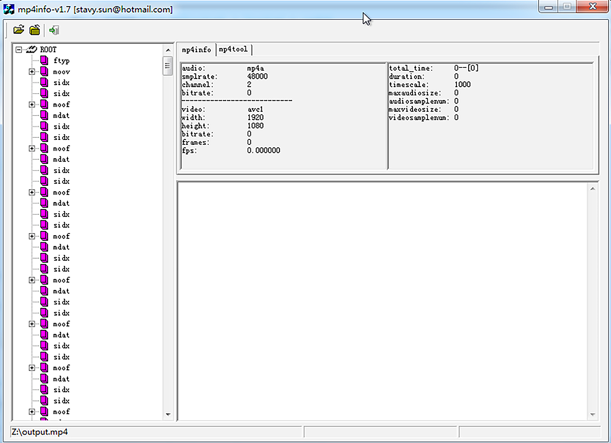Click tree panel scroll up arrow
The image size is (611, 443).
pos(168,50)
